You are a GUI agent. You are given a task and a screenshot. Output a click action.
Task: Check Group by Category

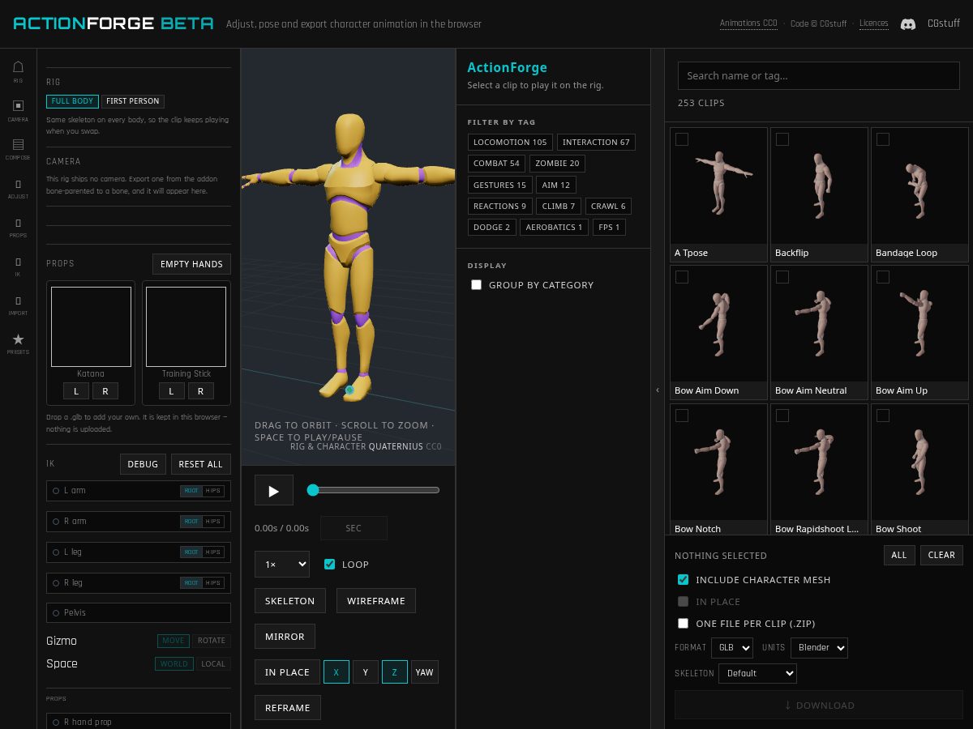tap(476, 285)
